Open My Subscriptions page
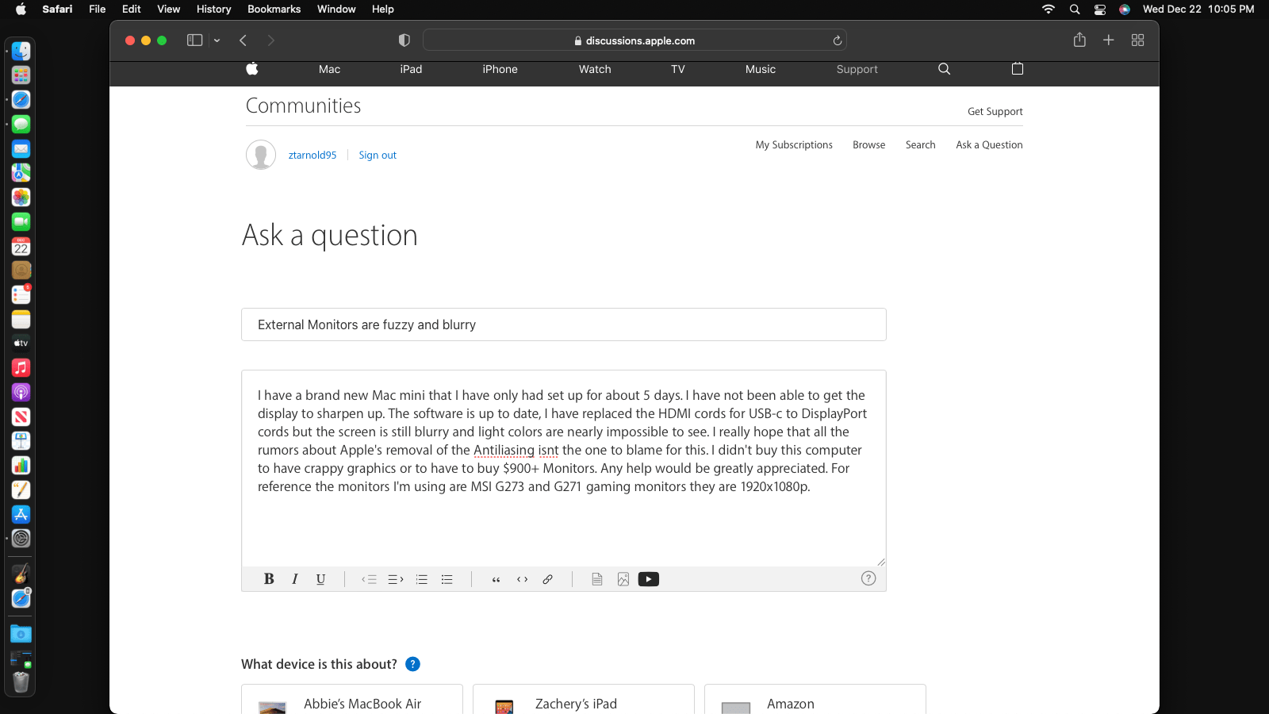This screenshot has width=1269, height=714. 794,144
